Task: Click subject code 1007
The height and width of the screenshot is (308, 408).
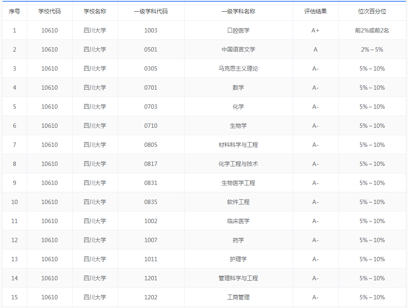Action: 151,240
